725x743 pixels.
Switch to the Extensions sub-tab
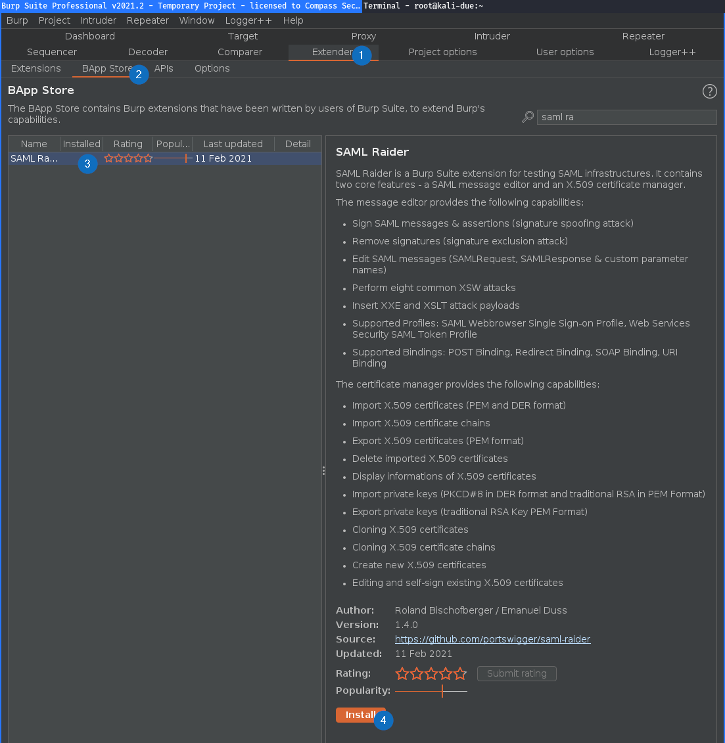click(35, 68)
